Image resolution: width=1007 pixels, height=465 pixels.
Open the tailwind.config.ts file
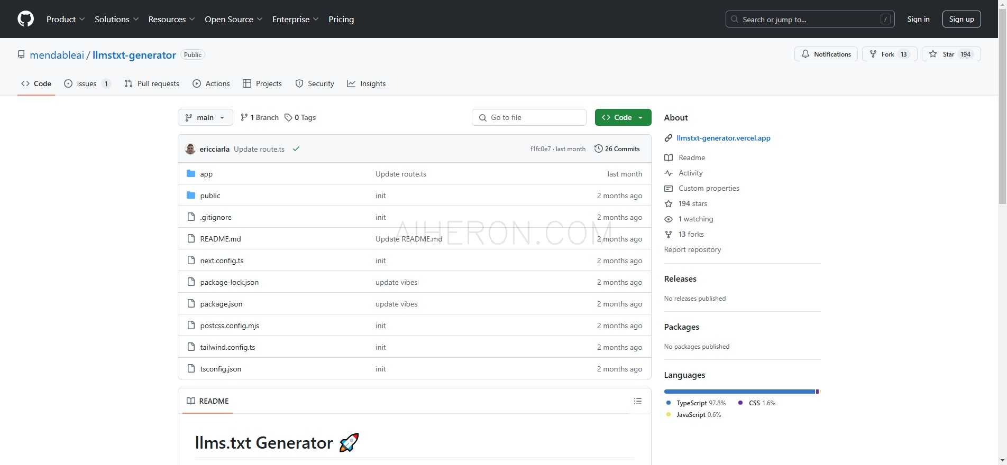(x=227, y=347)
